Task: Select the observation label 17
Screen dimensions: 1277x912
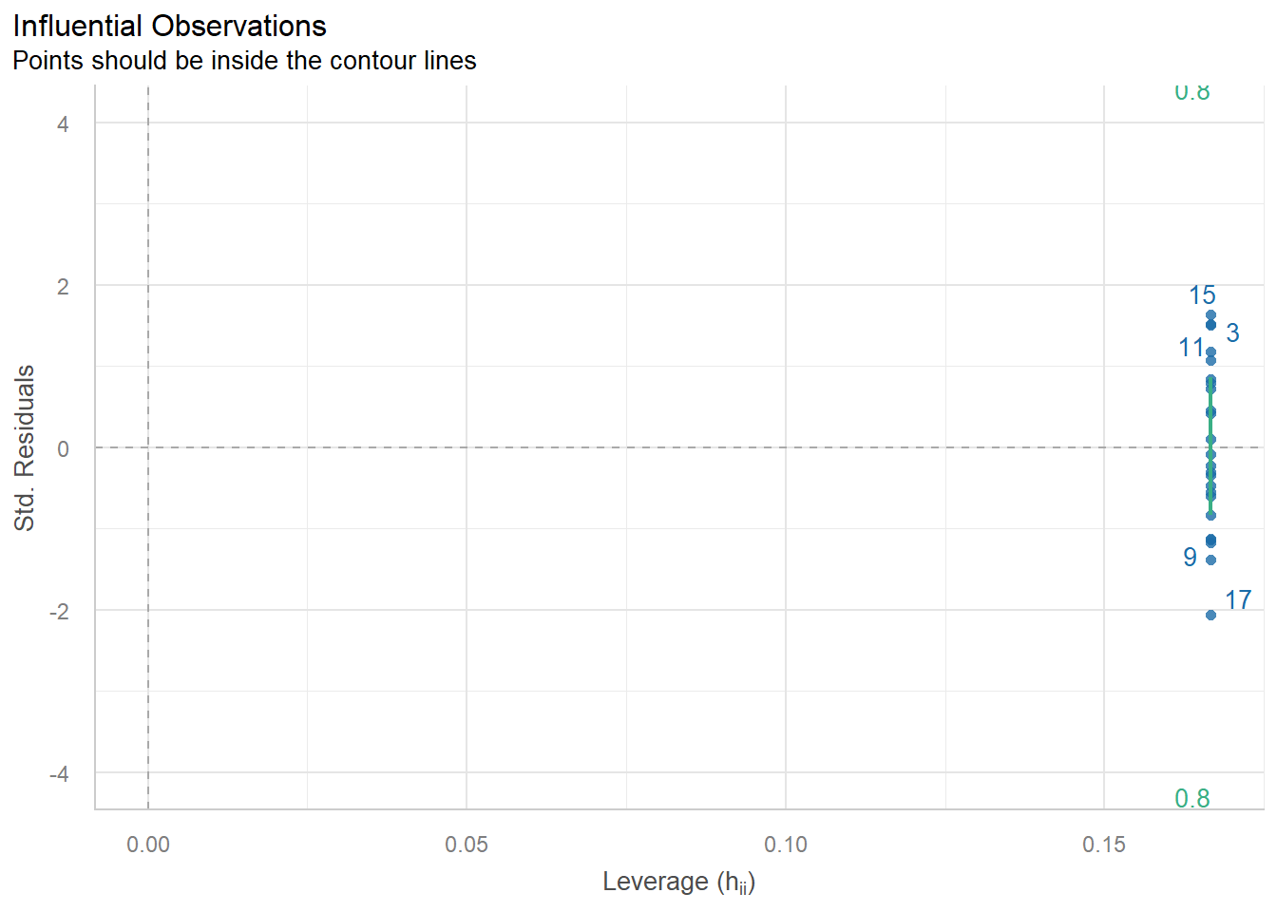Action: coord(1238,600)
